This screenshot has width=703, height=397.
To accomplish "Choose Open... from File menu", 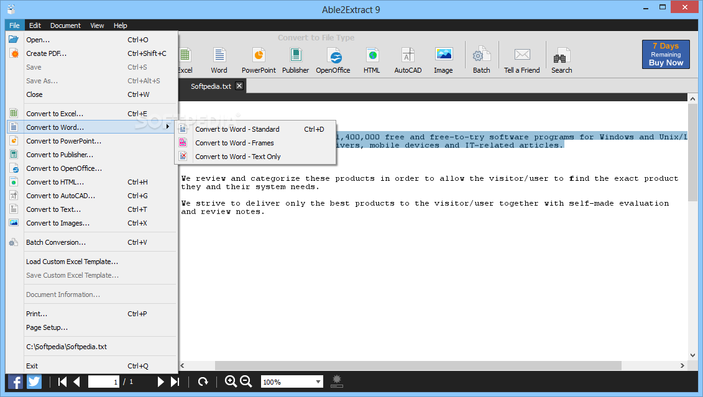I will click(x=92, y=40).
